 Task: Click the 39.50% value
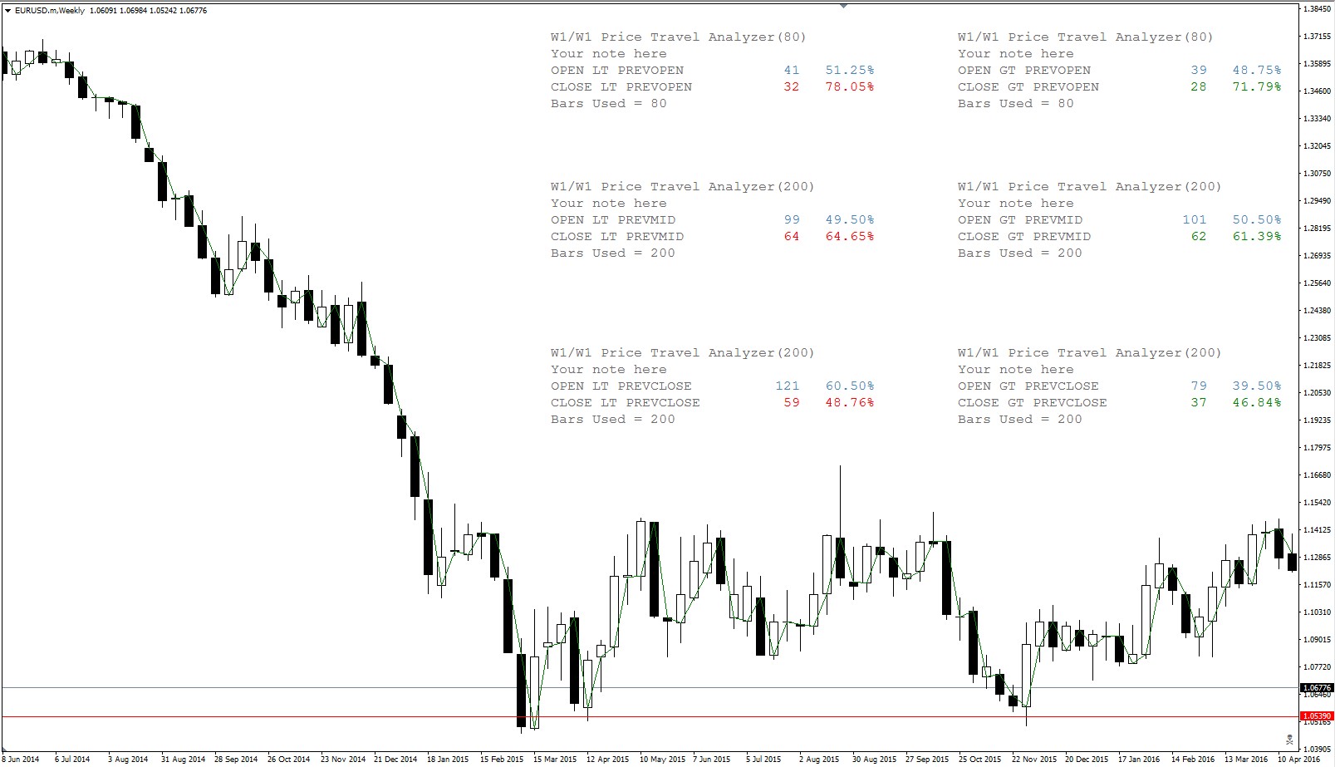point(1257,386)
